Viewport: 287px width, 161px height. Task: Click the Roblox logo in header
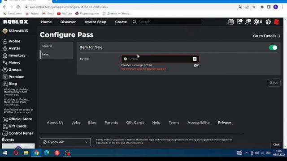tap(16, 22)
